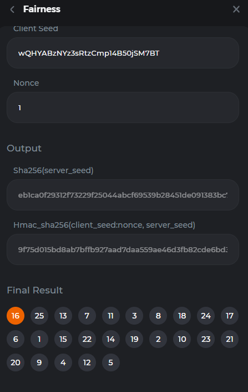This screenshot has width=248, height=392.
Task: Select the Hmac_sha256 output hash field
Action: 123,249
